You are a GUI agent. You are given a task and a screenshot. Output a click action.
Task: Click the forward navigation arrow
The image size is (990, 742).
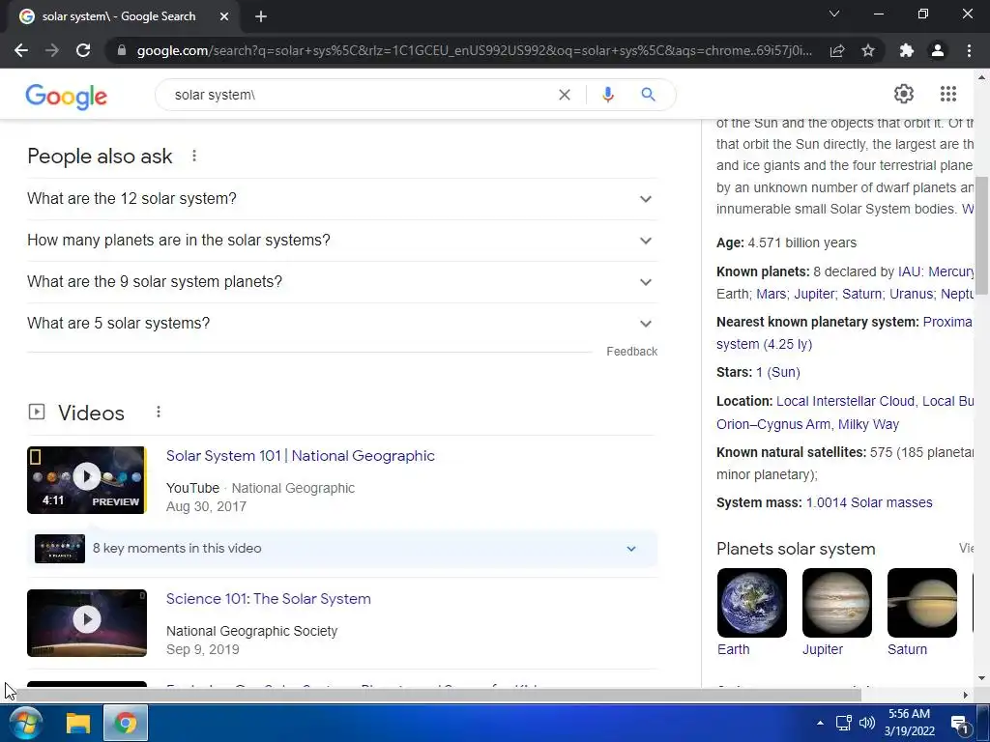point(52,50)
